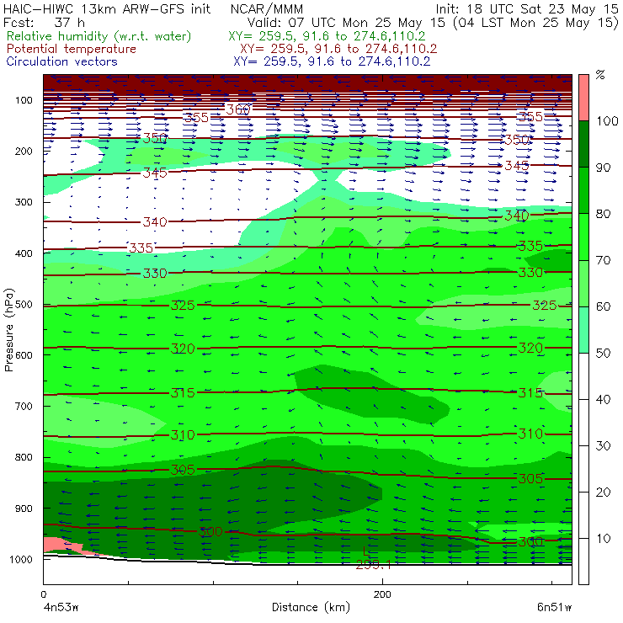This screenshot has height=623, width=623.
Task: Click the '80' colorbar label
Action: click(603, 214)
